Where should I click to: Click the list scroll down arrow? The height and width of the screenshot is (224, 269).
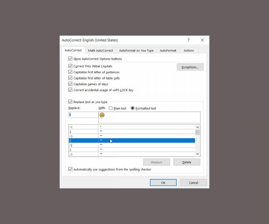click(198, 154)
